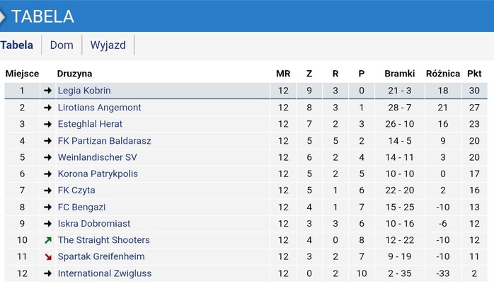494x284 pixels.
Task: Click the Różnica column header
Action: coord(442,74)
